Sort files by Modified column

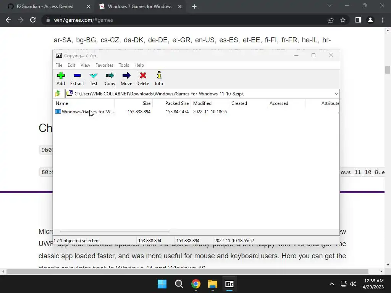[210, 103]
